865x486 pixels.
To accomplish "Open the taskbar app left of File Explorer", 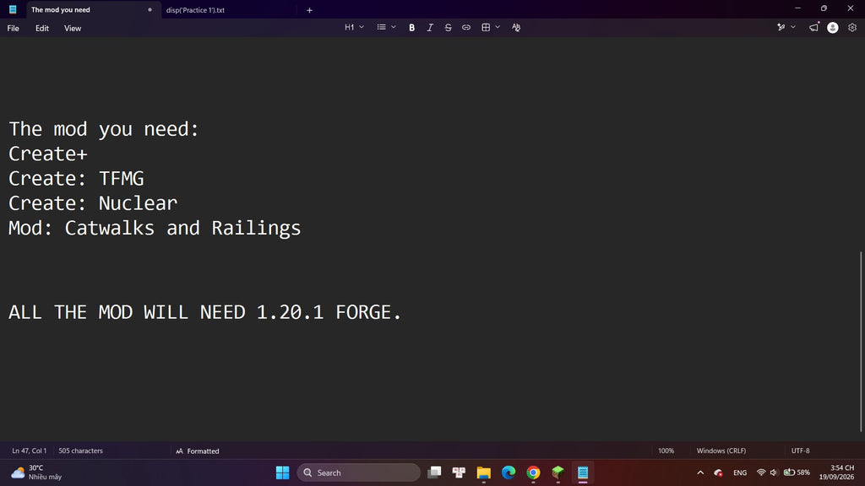I will pyautogui.click(x=459, y=472).
